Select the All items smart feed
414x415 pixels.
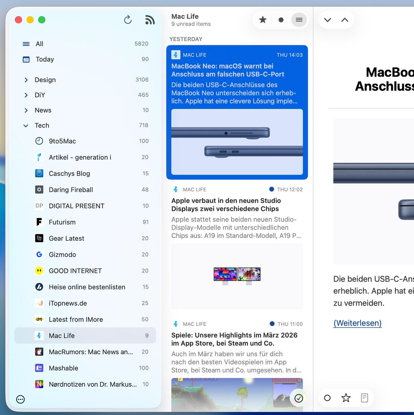click(86, 44)
